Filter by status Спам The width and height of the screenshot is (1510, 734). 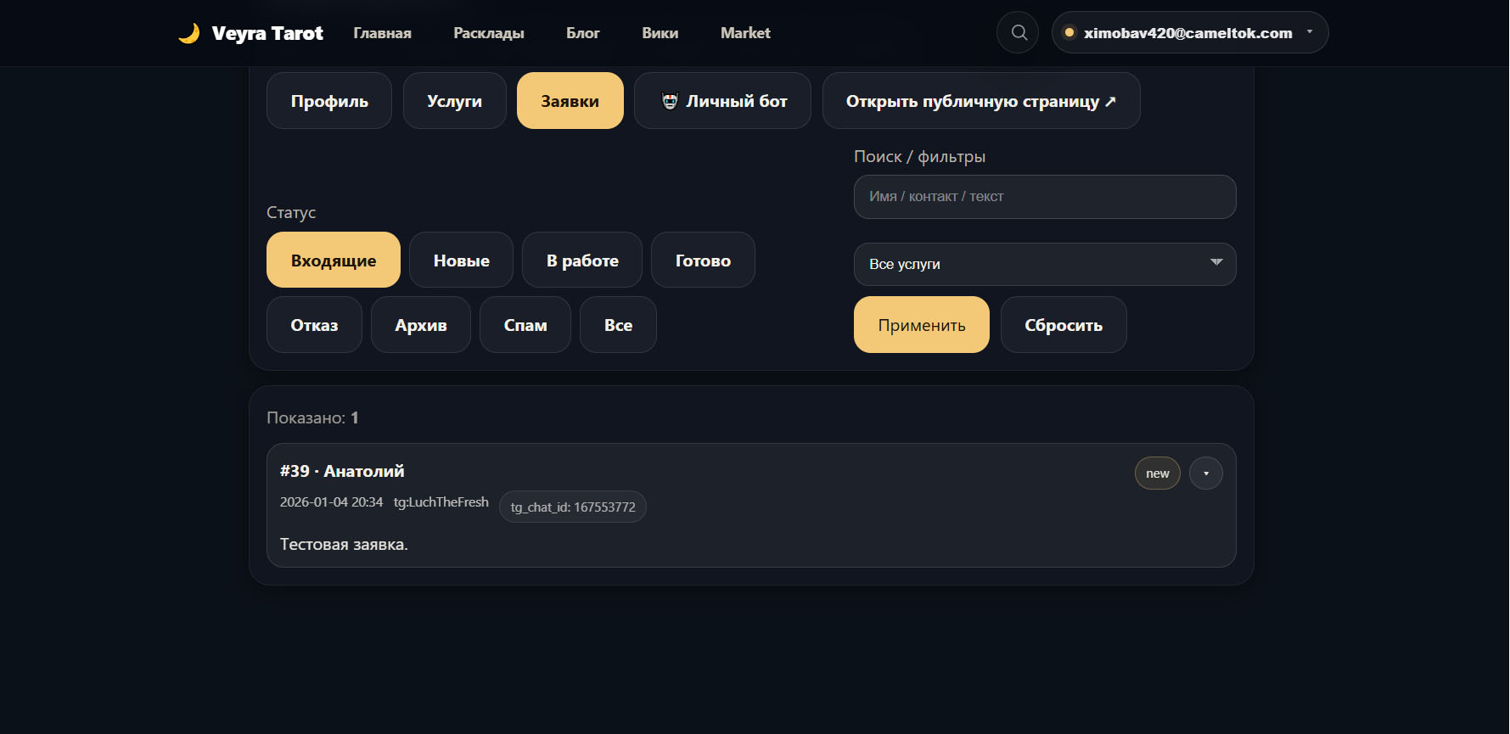pos(525,325)
